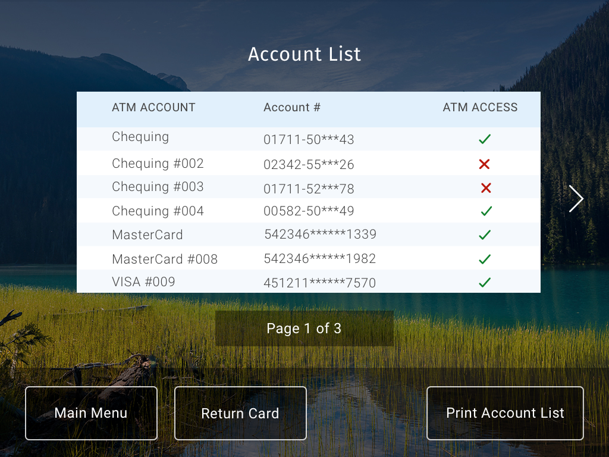Viewport: 609px width, 457px height.
Task: Click the red X for Chequing #003
Action: click(x=486, y=188)
